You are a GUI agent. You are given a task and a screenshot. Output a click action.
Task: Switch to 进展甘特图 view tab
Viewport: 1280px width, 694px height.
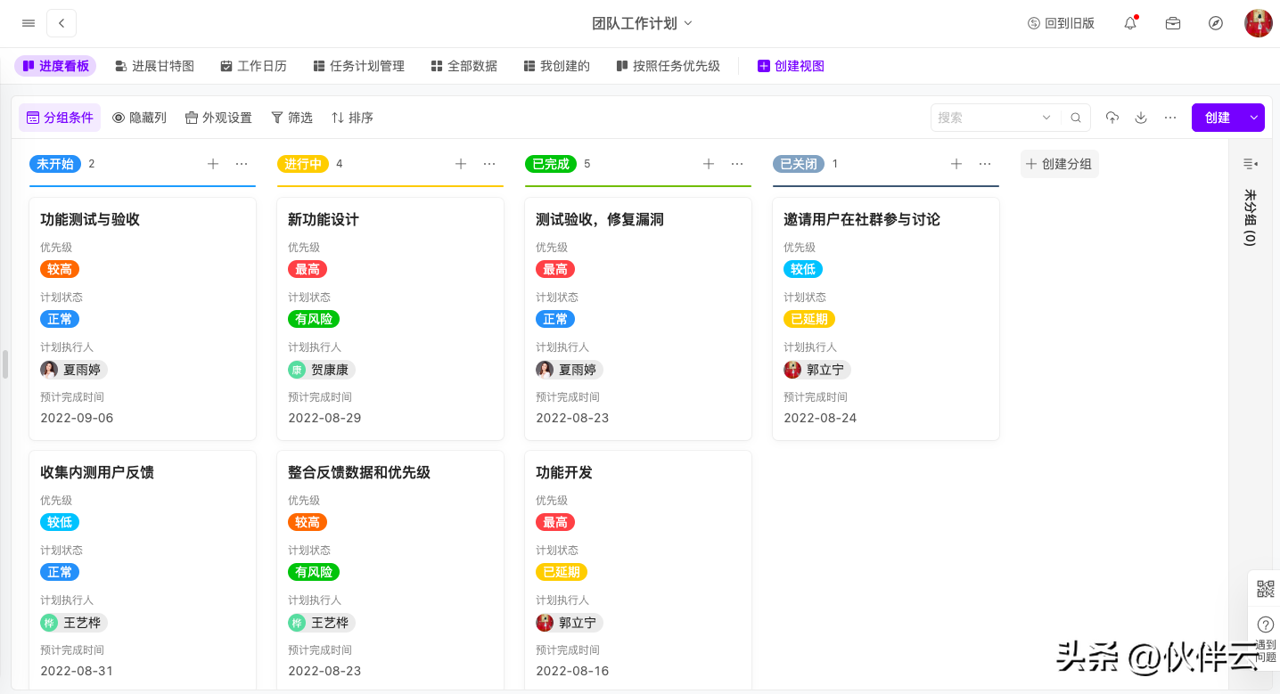pyautogui.click(x=154, y=66)
